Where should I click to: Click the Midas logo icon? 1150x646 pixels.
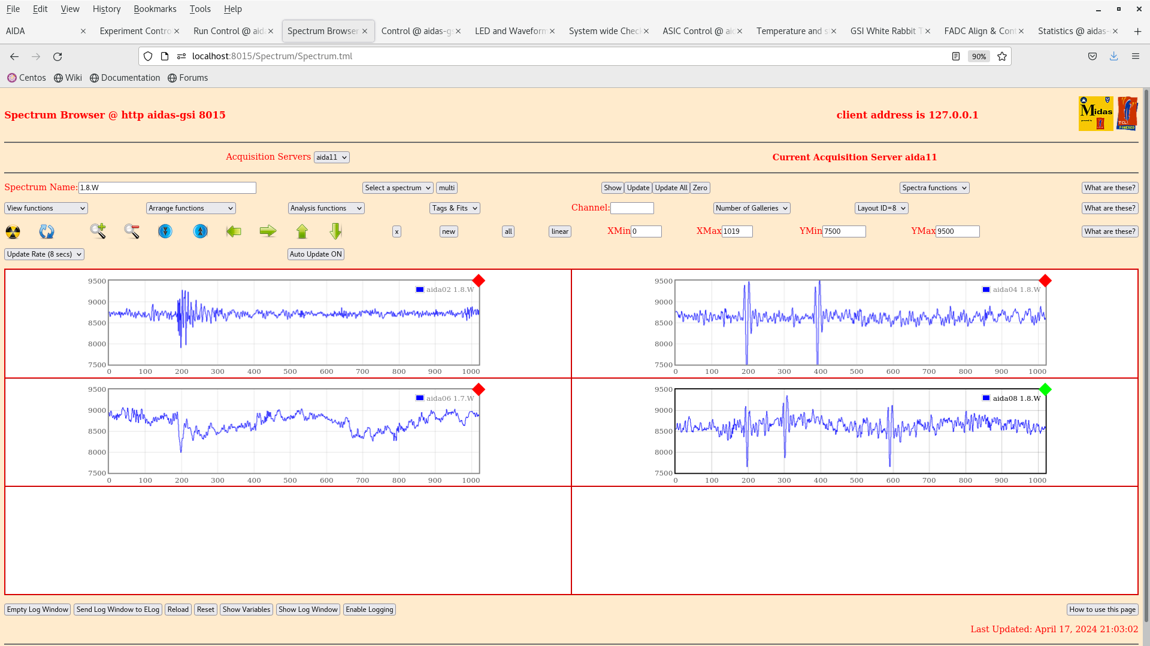click(x=1095, y=114)
